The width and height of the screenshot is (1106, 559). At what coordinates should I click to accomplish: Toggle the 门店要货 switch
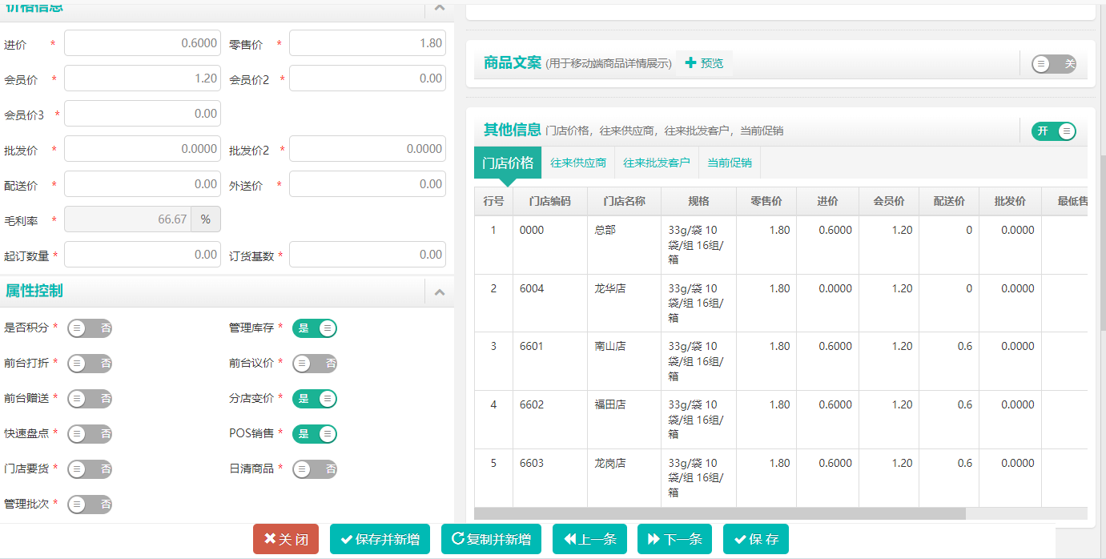click(90, 469)
